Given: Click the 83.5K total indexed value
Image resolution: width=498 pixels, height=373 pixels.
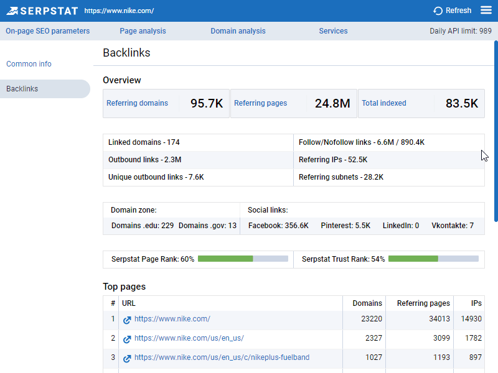Looking at the screenshot, I should coord(462,103).
